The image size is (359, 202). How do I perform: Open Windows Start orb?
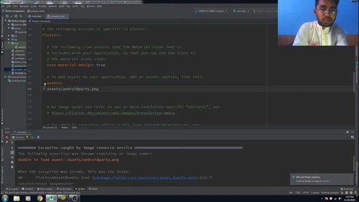point(5,198)
